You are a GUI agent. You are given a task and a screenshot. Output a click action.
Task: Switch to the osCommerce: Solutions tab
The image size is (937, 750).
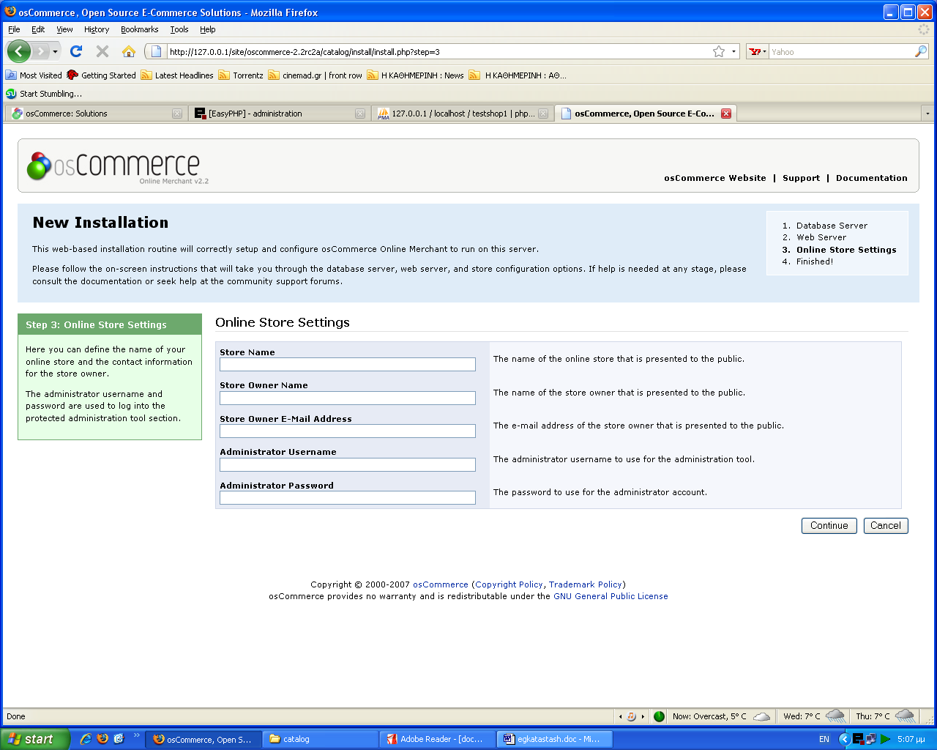(x=95, y=114)
